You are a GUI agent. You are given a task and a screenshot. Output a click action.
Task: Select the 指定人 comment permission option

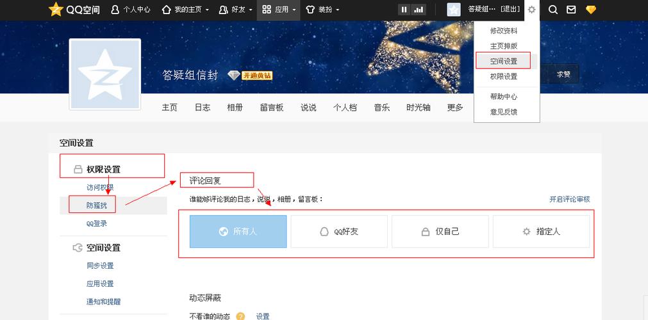coord(541,231)
